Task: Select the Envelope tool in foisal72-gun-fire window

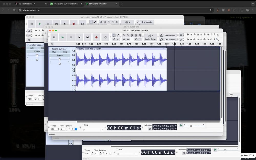Action: pos(118,35)
